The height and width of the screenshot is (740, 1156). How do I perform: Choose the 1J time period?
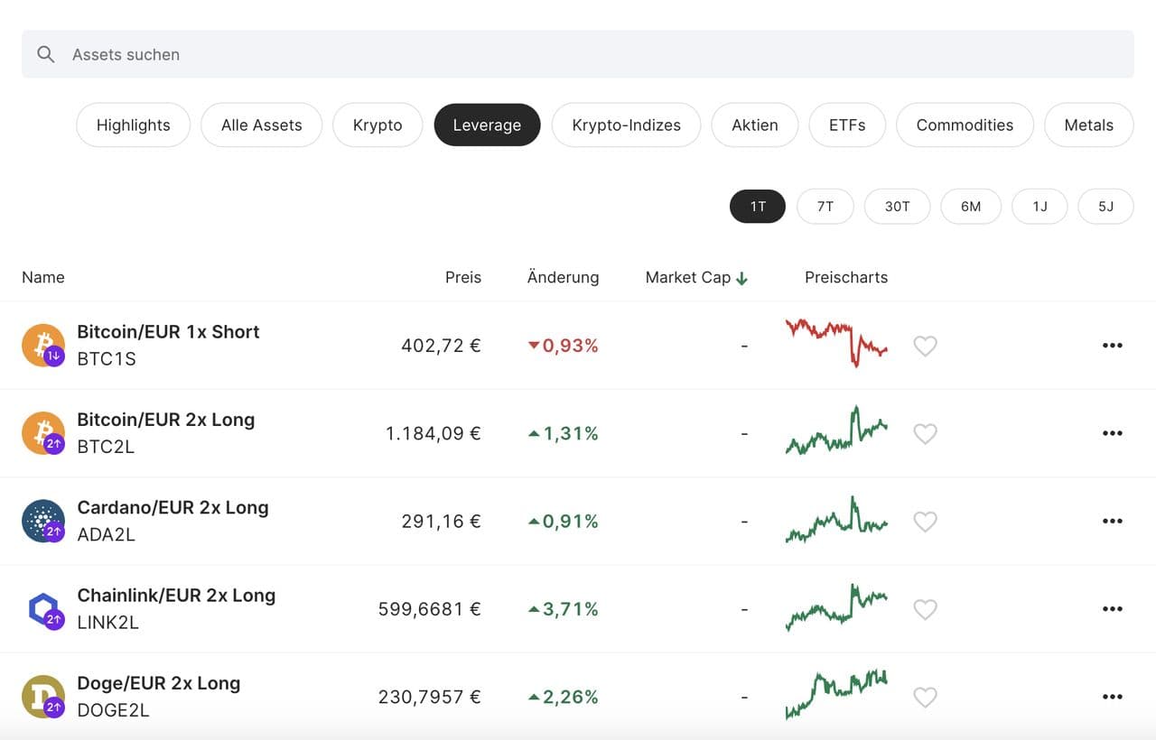[x=1039, y=207]
